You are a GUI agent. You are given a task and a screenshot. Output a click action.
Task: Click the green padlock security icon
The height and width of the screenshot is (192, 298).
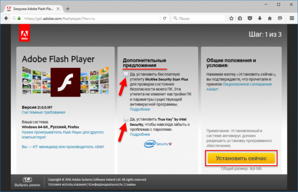click(19, 19)
